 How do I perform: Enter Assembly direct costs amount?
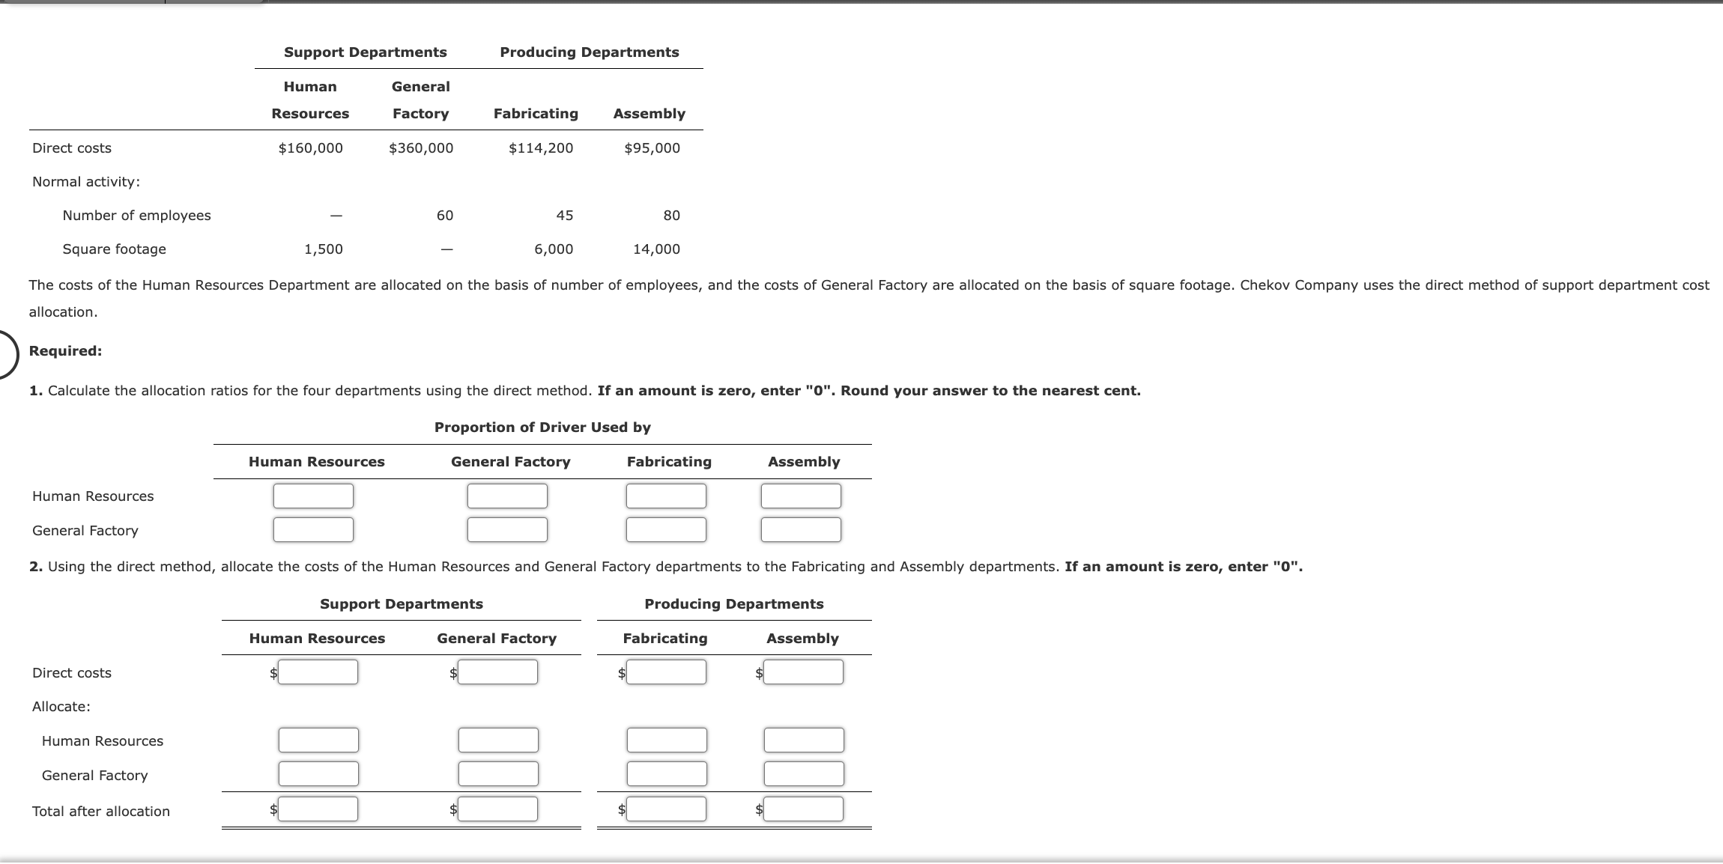tap(802, 672)
